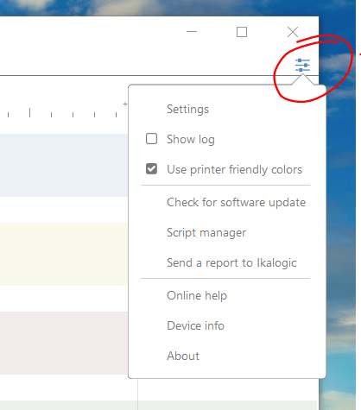Viewport: 361px width, 410px height.
Task: Open the sliders settings menu icon
Action: click(302, 66)
